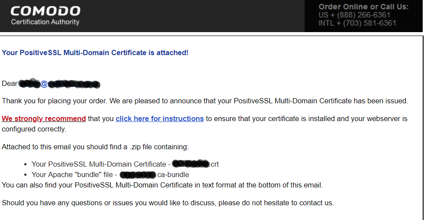Click the .crt certificate file name
The width and height of the screenshot is (424, 220).
pyautogui.click(x=196, y=164)
